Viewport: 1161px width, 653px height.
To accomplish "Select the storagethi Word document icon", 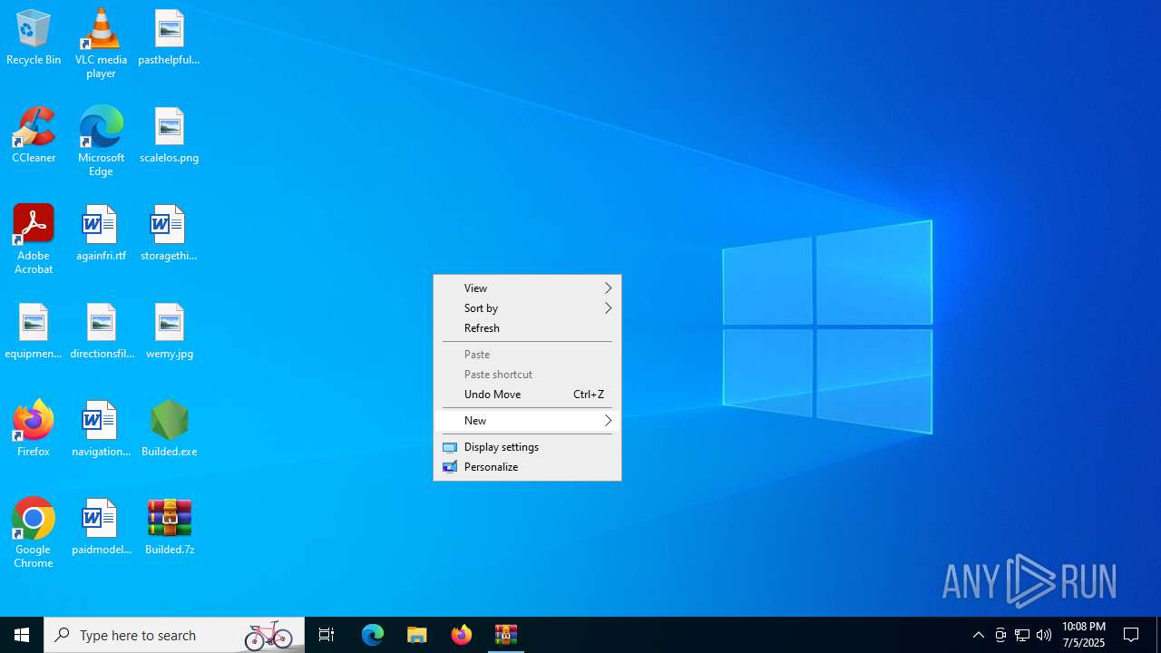I will click(x=169, y=234).
